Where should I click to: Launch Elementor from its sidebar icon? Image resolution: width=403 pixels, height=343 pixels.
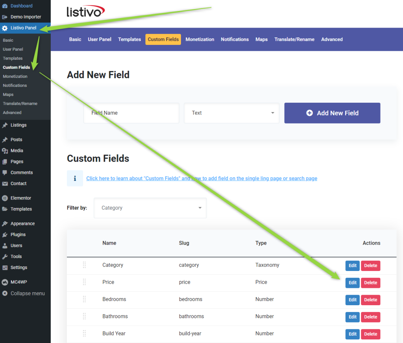point(4,197)
